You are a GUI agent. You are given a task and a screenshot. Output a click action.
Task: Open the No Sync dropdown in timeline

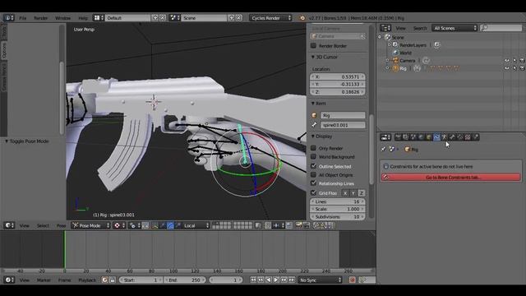click(x=320, y=280)
